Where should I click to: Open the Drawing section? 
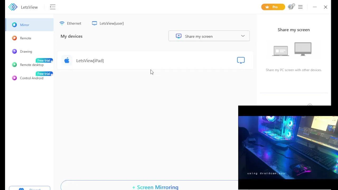(30, 51)
